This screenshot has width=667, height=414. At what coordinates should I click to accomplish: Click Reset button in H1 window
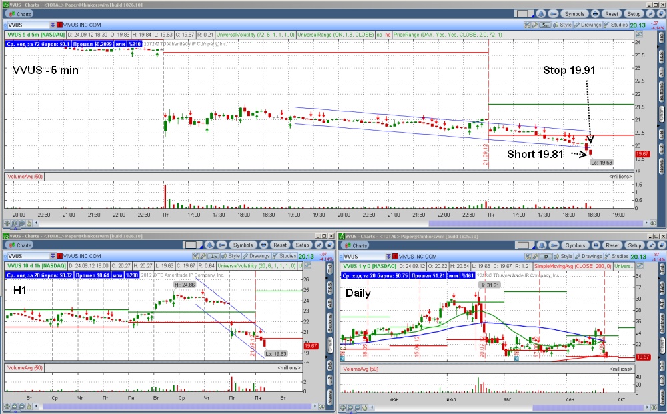[280, 245]
